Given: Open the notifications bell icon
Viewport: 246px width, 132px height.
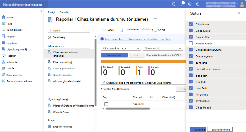Looking at the screenshot, I should click(182, 4).
